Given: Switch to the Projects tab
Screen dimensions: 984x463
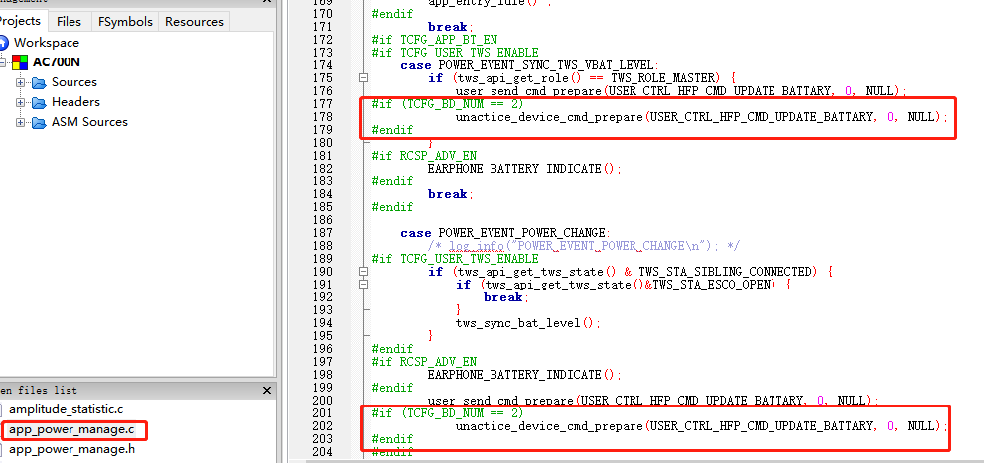Looking at the screenshot, I should tap(21, 21).
